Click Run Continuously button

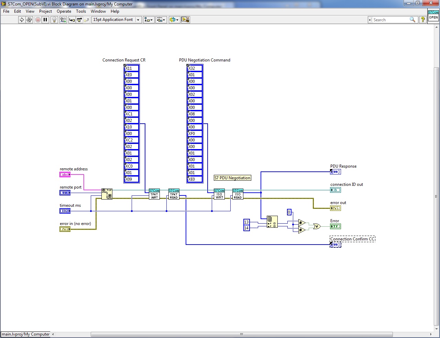pos(29,20)
